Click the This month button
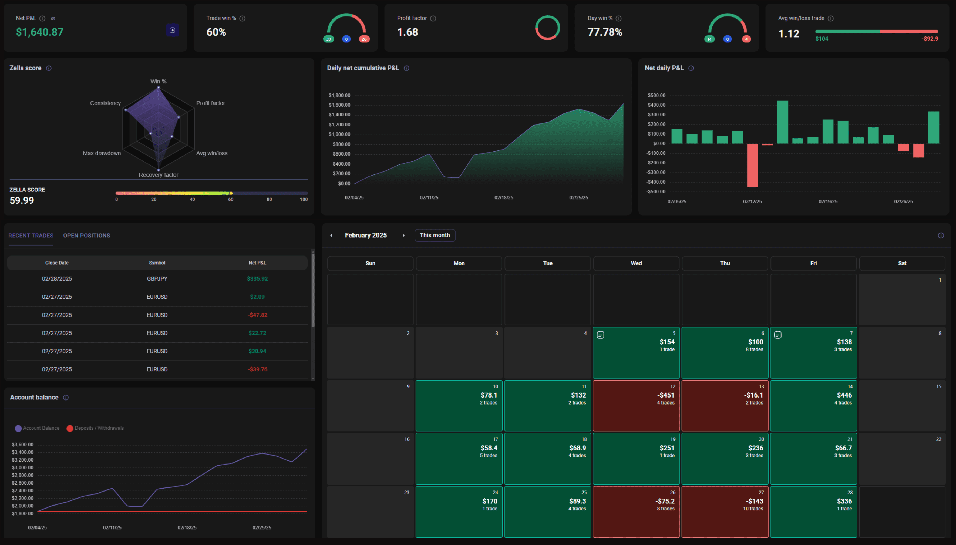The image size is (956, 545). [x=435, y=235]
